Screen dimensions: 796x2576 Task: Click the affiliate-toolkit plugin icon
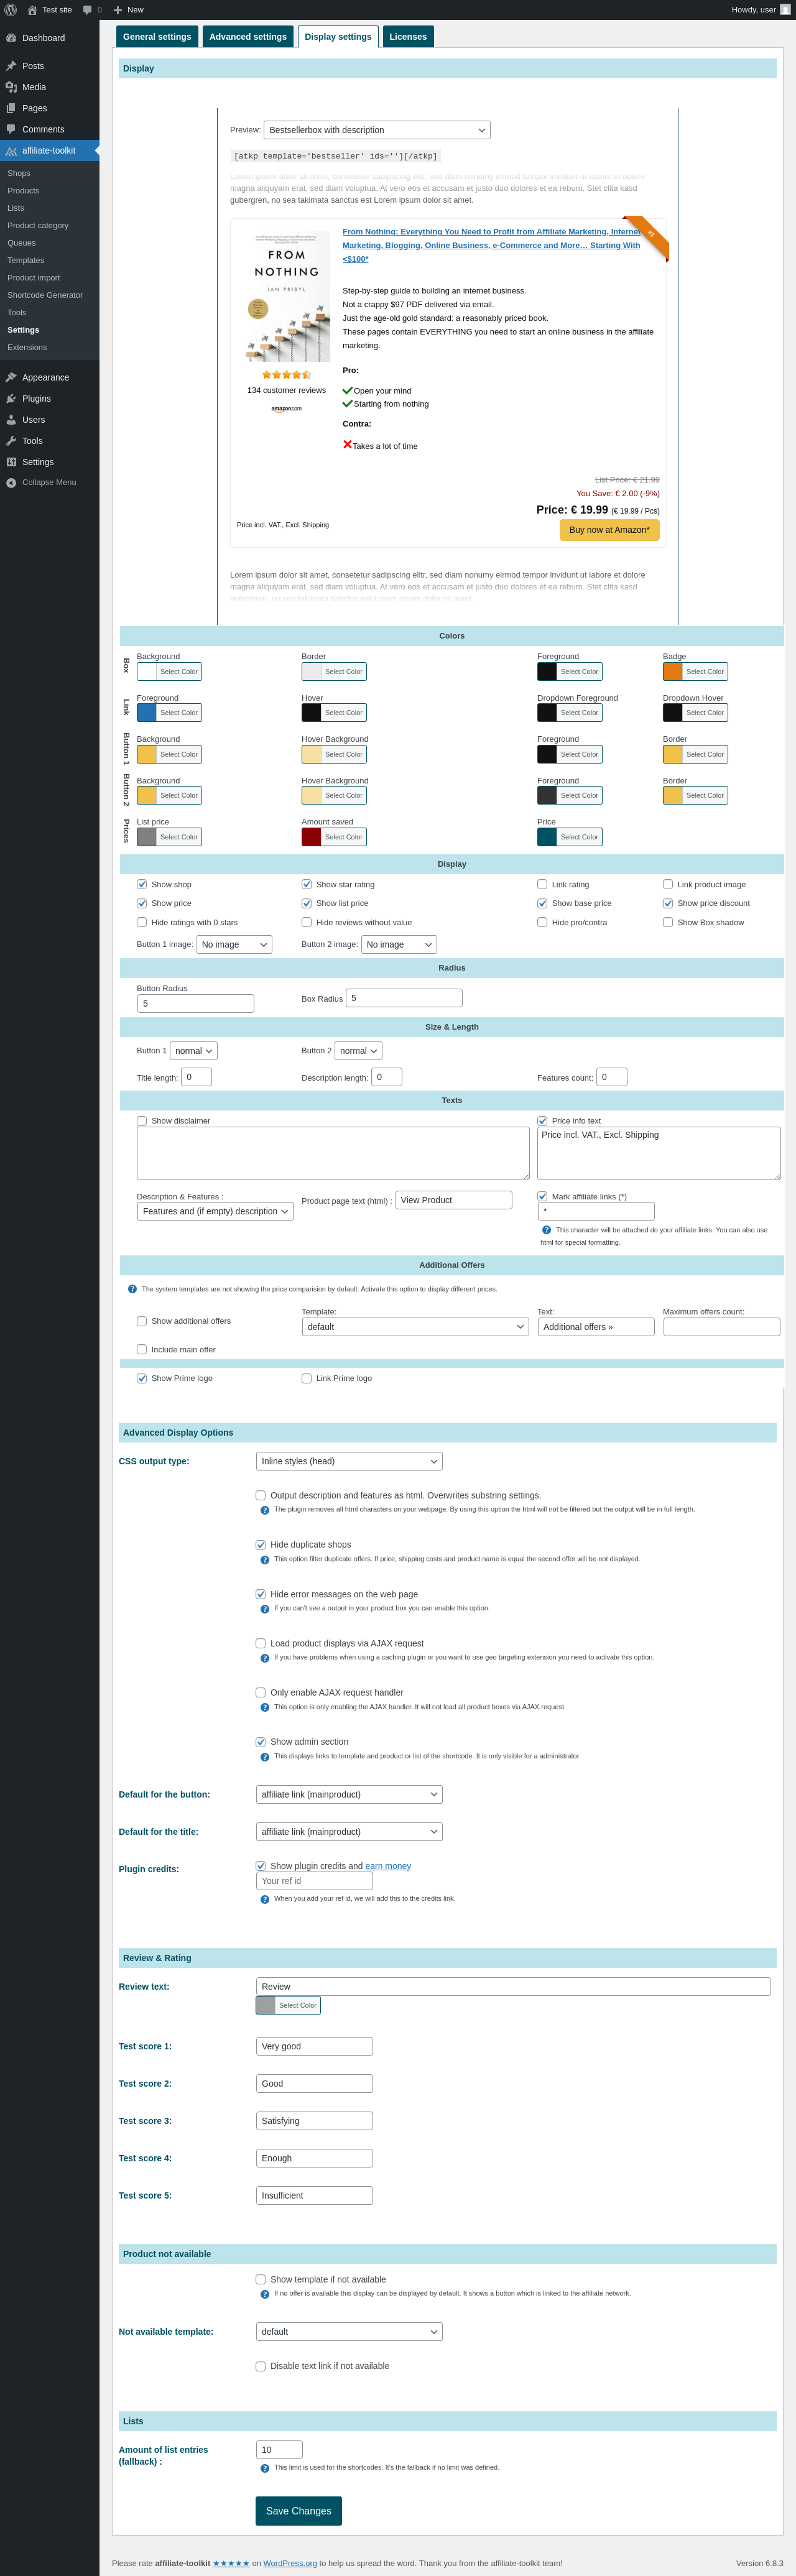pyautogui.click(x=11, y=151)
